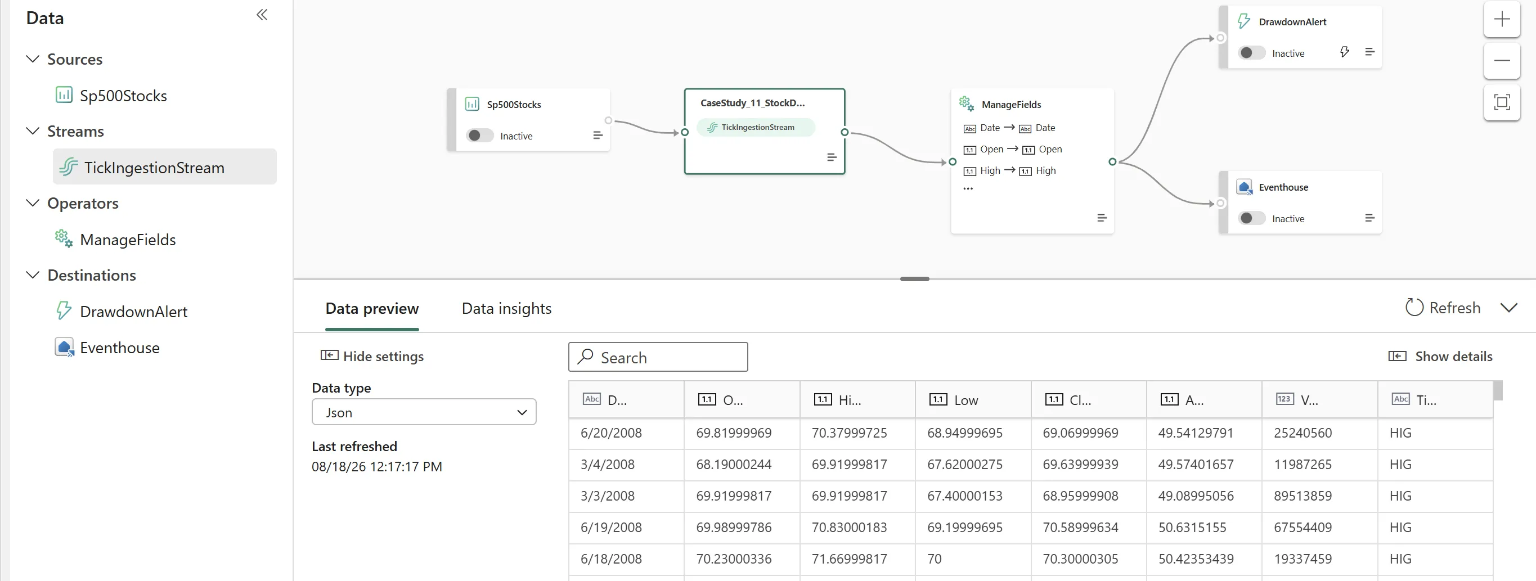Open menu icon on the Eventhouse node

tap(1369, 218)
